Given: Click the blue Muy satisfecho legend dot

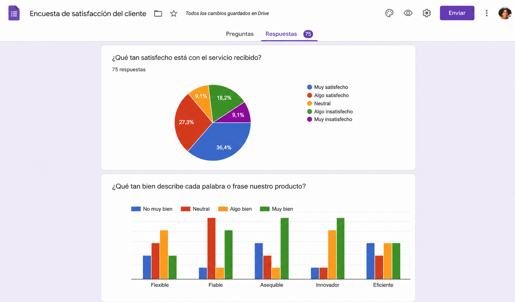Looking at the screenshot, I should pyautogui.click(x=310, y=87).
